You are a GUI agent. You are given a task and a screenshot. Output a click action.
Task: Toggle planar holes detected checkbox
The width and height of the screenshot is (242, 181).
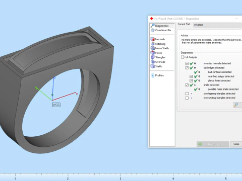tap(191, 80)
